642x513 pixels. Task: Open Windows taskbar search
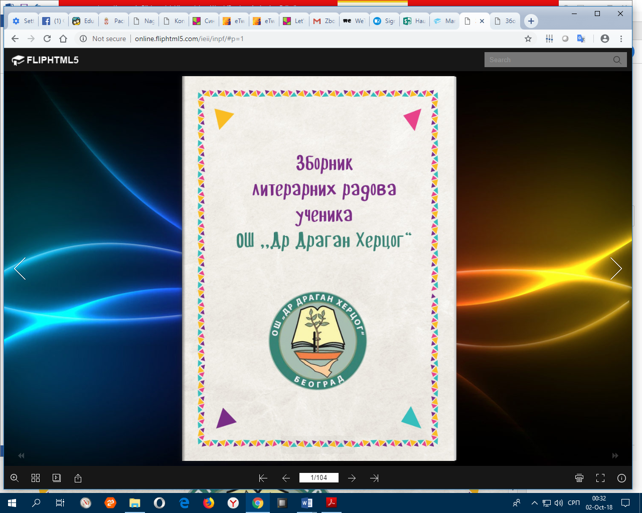pyautogui.click(x=36, y=503)
